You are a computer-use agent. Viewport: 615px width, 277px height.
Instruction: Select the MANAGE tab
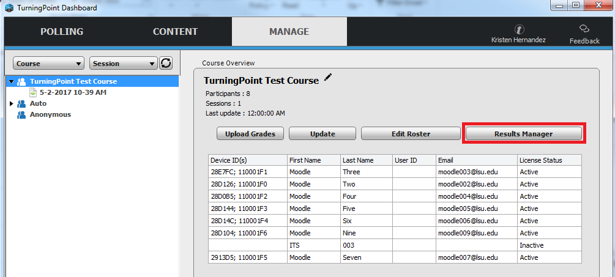(x=289, y=32)
